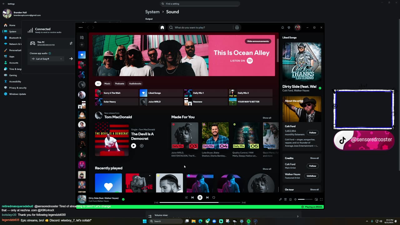Open Call of Duty app audio dropdown
Viewport: 400px width, 225px height.
[x=47, y=59]
